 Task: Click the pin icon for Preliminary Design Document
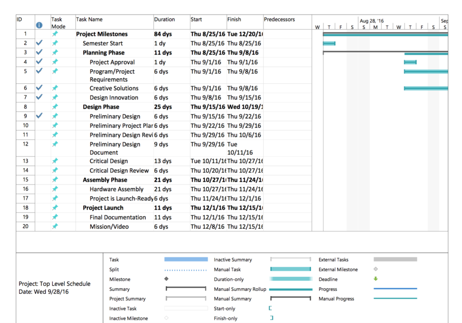(x=56, y=144)
